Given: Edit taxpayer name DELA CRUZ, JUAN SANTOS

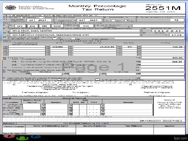Looking at the screenshot, I should click(75, 31).
